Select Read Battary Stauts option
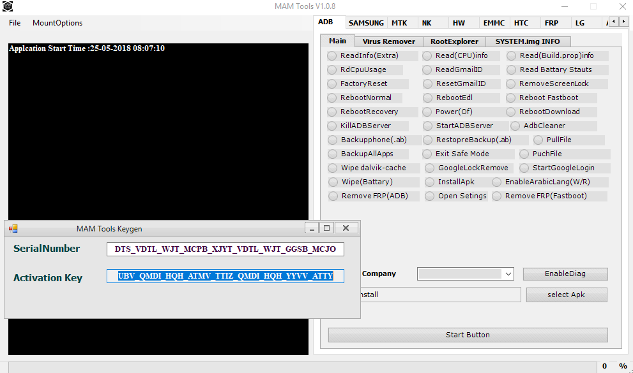Viewport: 633px width, 373px height. [x=512, y=69]
